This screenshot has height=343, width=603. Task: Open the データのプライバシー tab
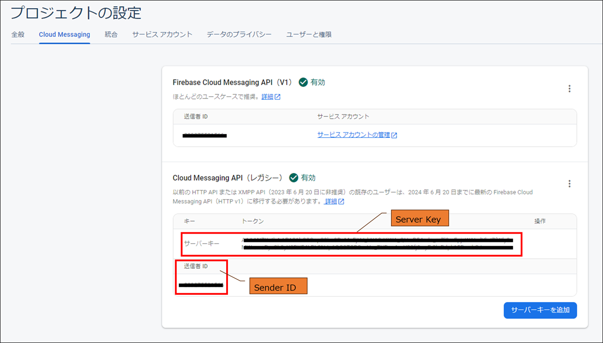click(239, 35)
